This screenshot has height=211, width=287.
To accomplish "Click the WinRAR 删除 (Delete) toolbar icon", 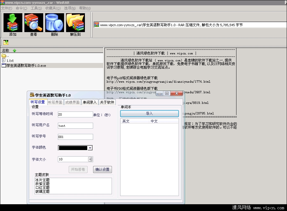I will pyautogui.click(x=55, y=25).
